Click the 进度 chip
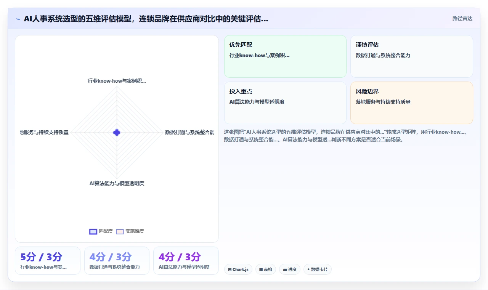 pos(290,269)
